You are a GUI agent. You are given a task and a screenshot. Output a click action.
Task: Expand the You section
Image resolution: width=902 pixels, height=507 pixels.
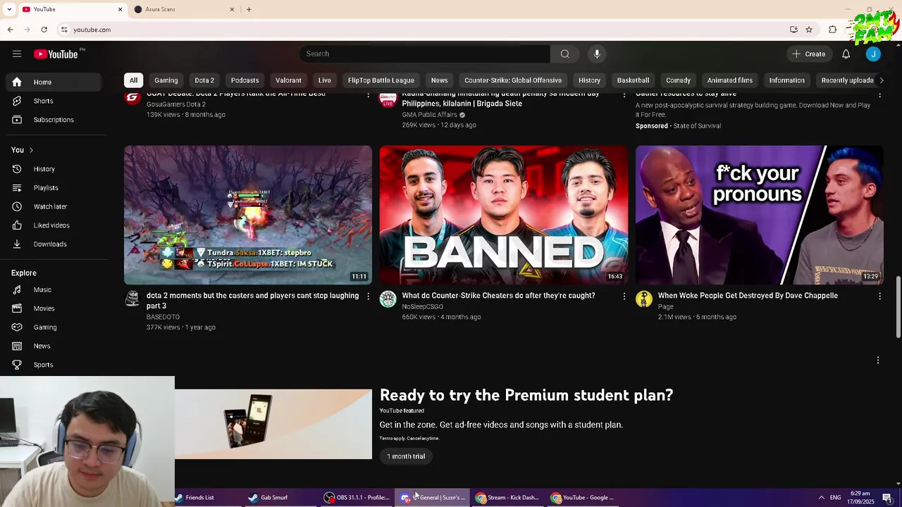click(23, 150)
